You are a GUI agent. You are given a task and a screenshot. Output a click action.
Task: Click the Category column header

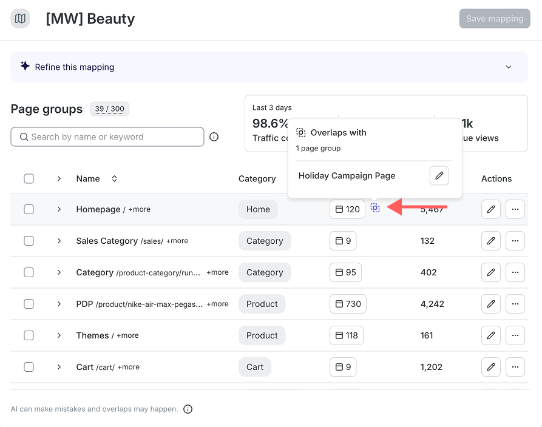pos(257,178)
